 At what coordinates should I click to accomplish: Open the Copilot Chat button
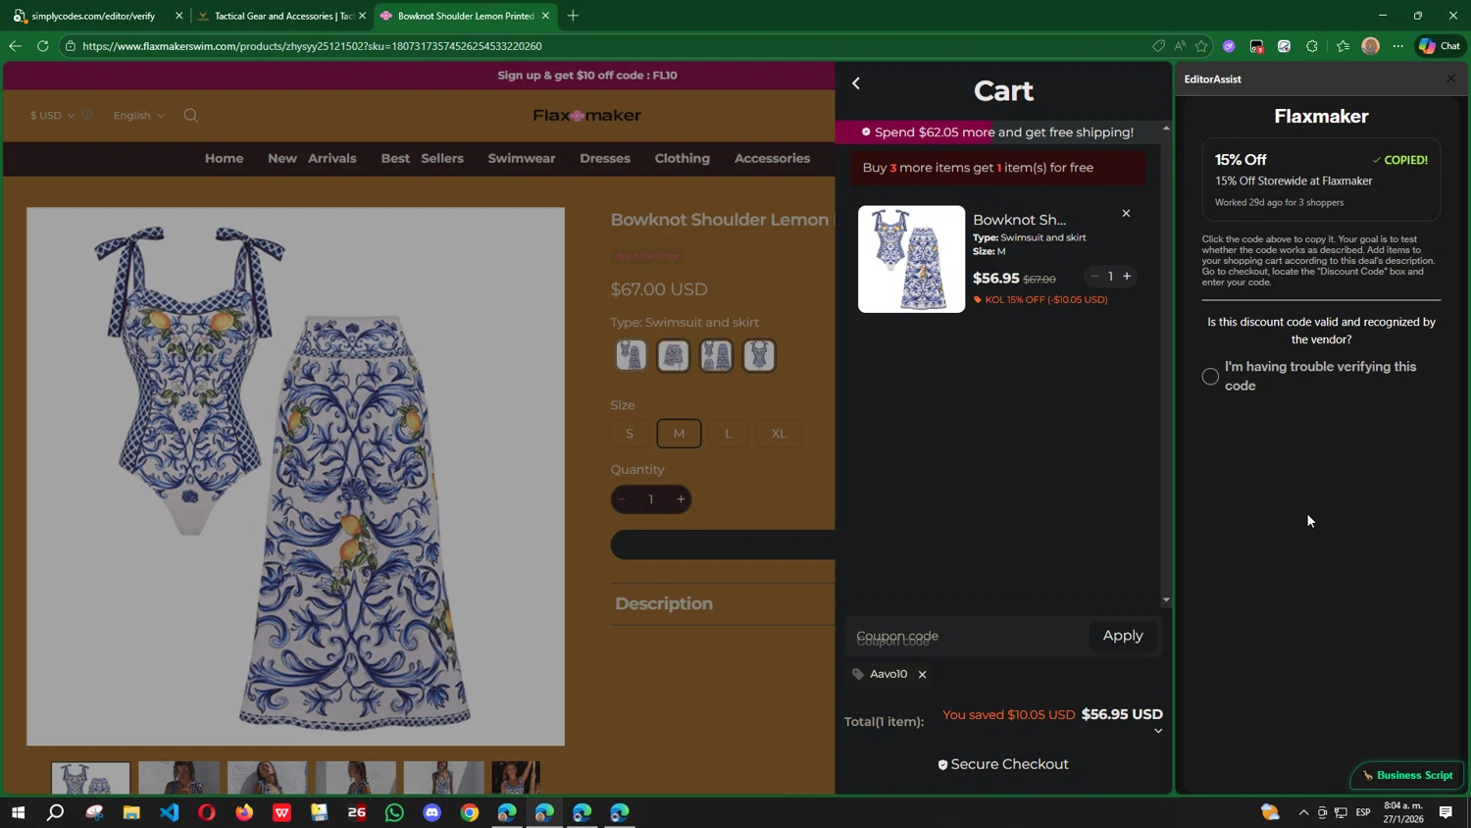[x=1440, y=46]
